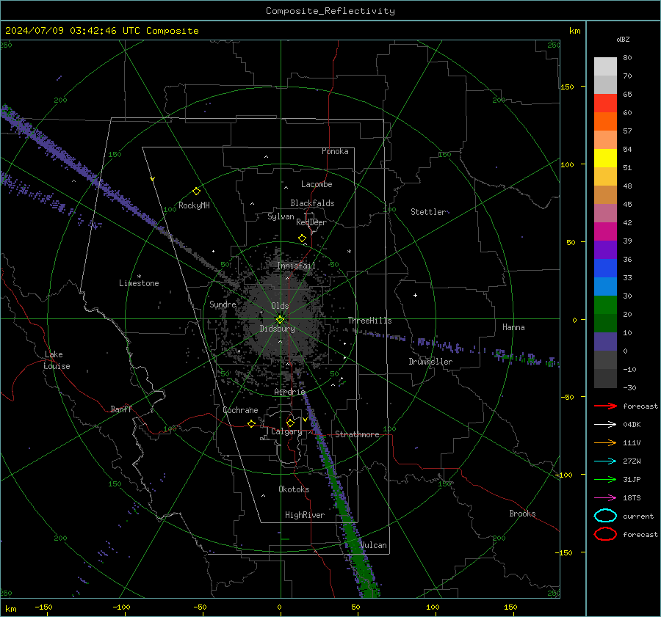Click the HighRiver label
661x617 pixels.
(x=305, y=515)
